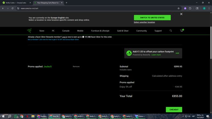Add carbon offset to order
The height and width of the screenshot is (119, 212).
click(x=177, y=53)
